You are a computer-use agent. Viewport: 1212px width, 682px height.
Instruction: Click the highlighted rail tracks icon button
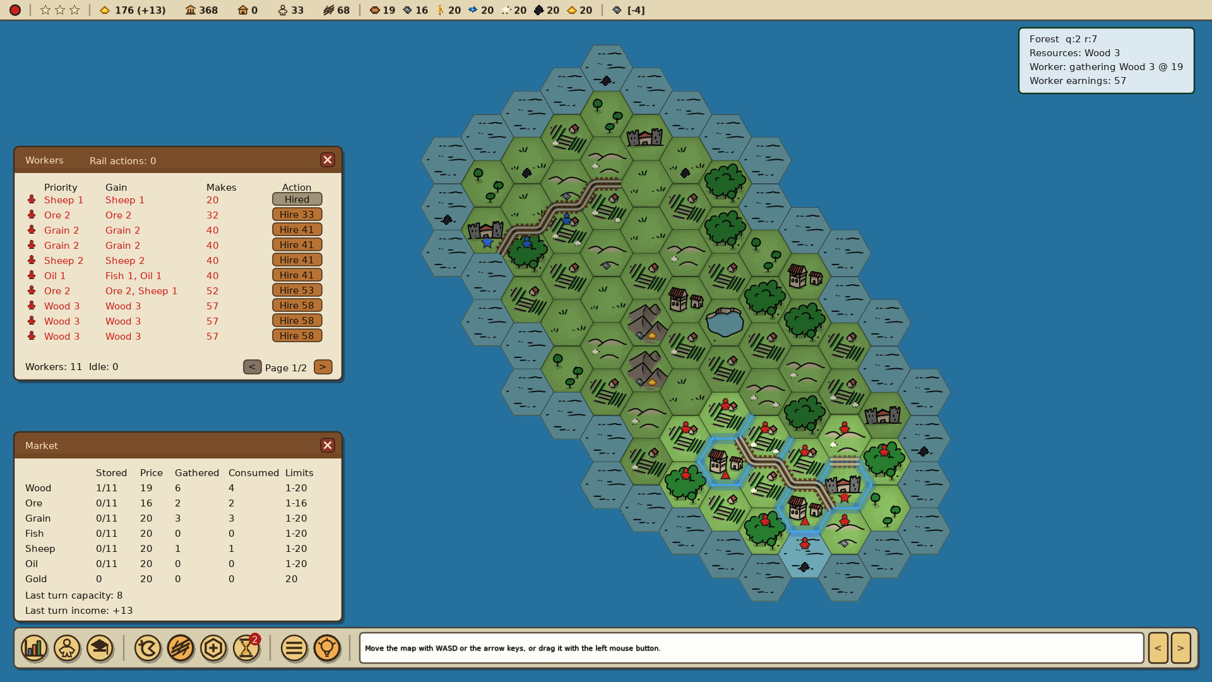pos(181,648)
